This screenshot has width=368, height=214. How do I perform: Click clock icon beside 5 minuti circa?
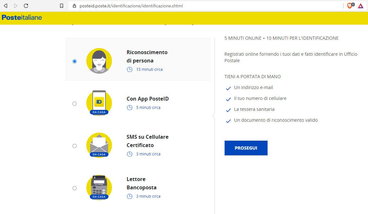(130, 108)
